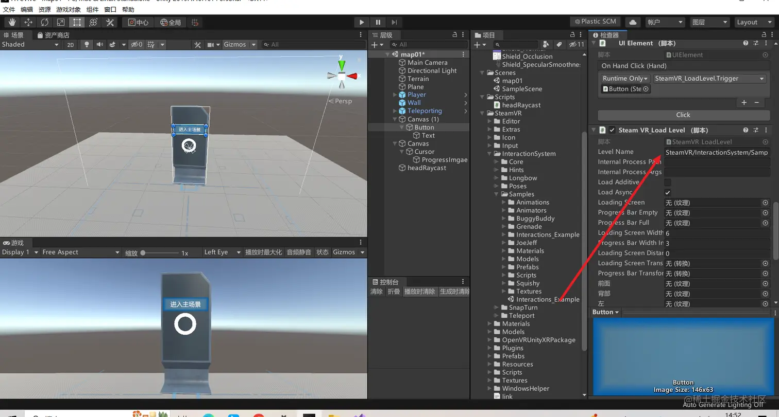Image resolution: width=779 pixels, height=417 pixels.
Task: Select the Rect Transform tool
Action: 77,22
